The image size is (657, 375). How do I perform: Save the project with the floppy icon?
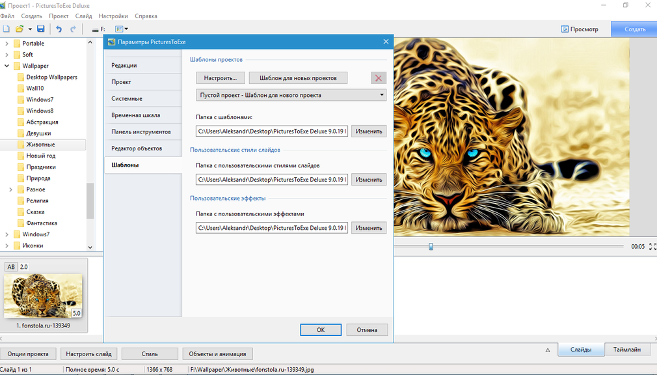tap(40, 29)
